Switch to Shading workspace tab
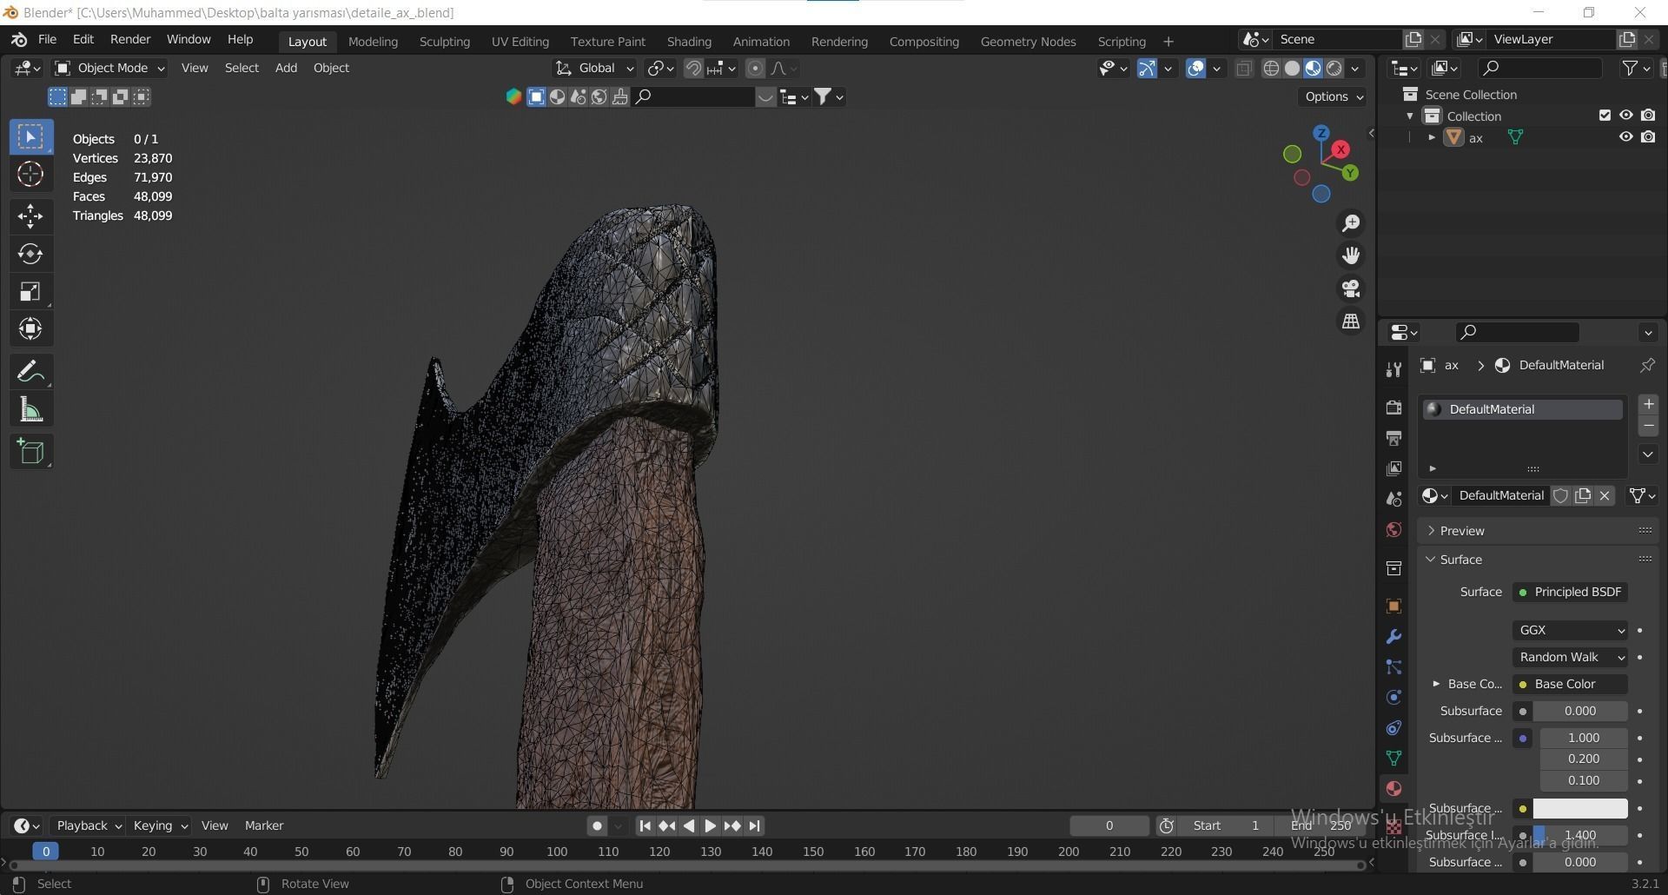Screen dimensions: 1668x895 pos(689,41)
